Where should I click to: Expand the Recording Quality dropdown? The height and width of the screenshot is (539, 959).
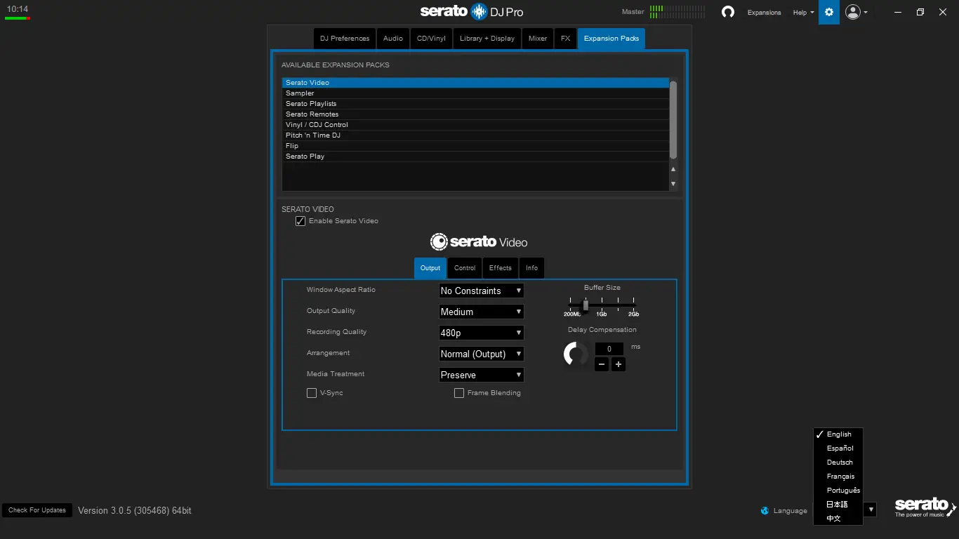pos(482,333)
